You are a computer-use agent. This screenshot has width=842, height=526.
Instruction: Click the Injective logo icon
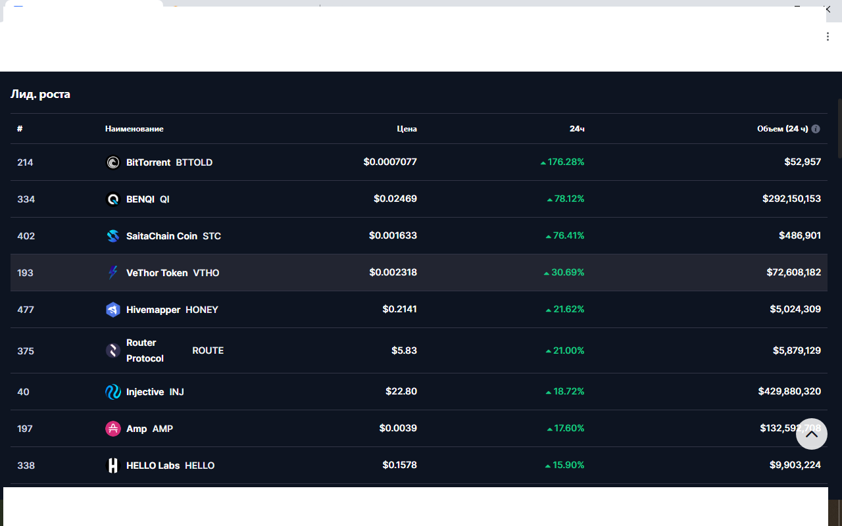click(113, 392)
